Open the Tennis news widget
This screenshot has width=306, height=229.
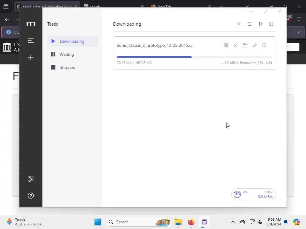(25, 222)
